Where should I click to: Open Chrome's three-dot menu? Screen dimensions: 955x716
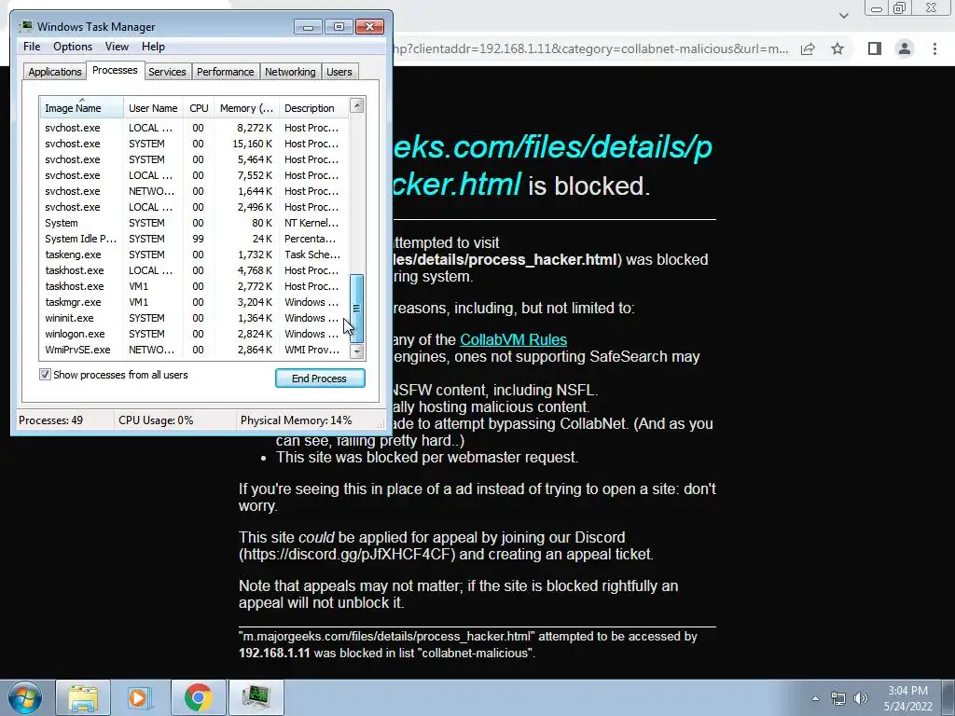click(x=934, y=48)
